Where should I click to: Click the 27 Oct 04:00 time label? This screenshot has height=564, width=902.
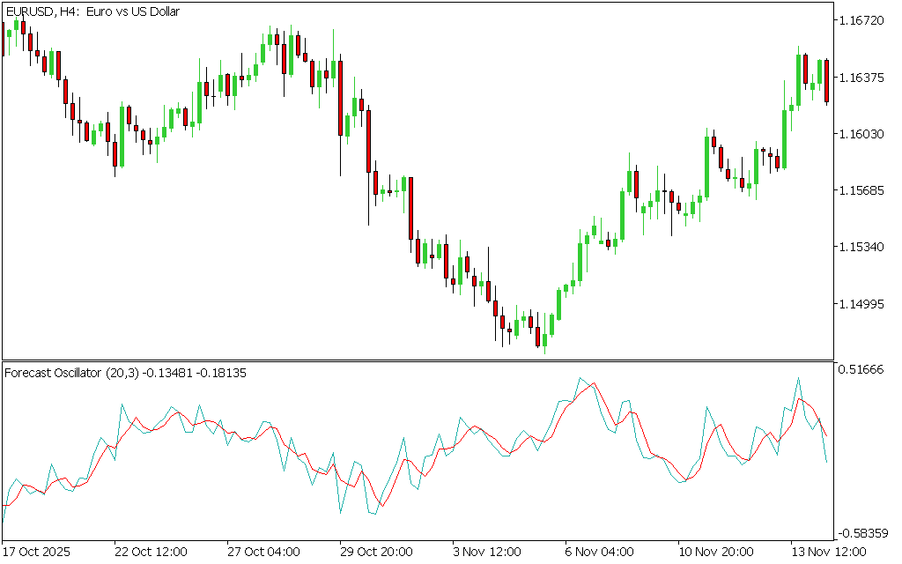pos(263,552)
